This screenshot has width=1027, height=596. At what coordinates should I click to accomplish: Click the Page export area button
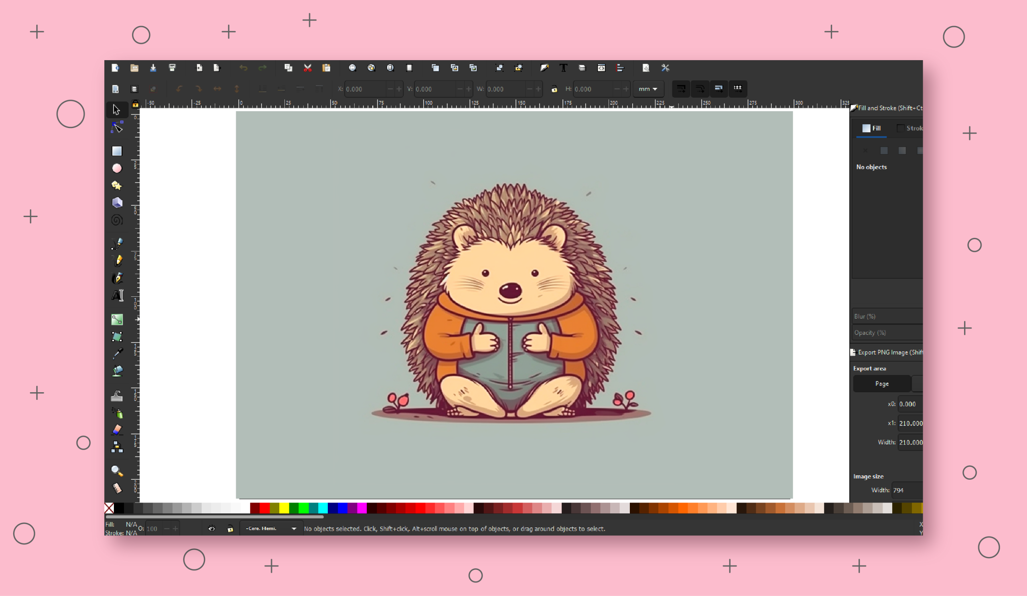(881, 384)
